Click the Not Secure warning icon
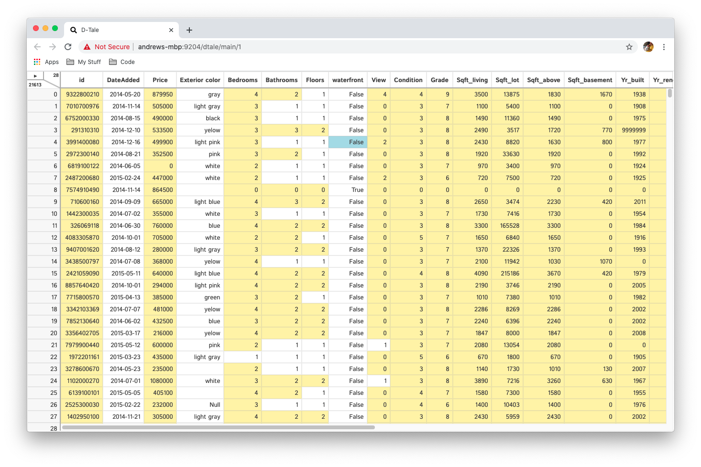701x467 pixels. [x=87, y=47]
